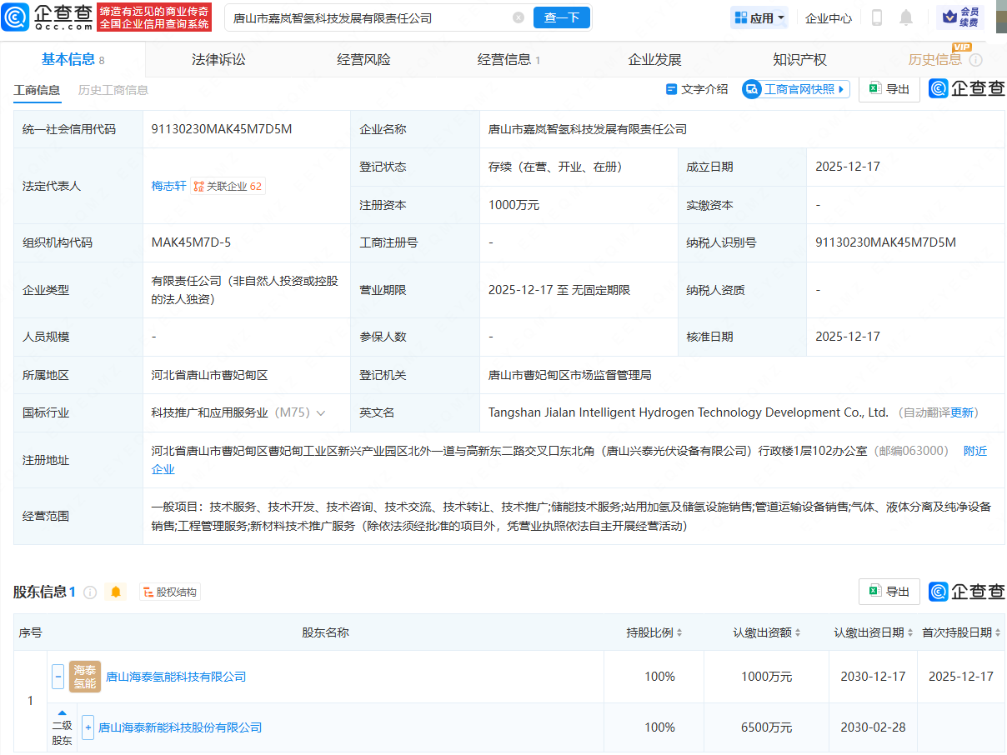This screenshot has height=755, width=1007.
Task: Click the company name search input field
Action: [367, 17]
